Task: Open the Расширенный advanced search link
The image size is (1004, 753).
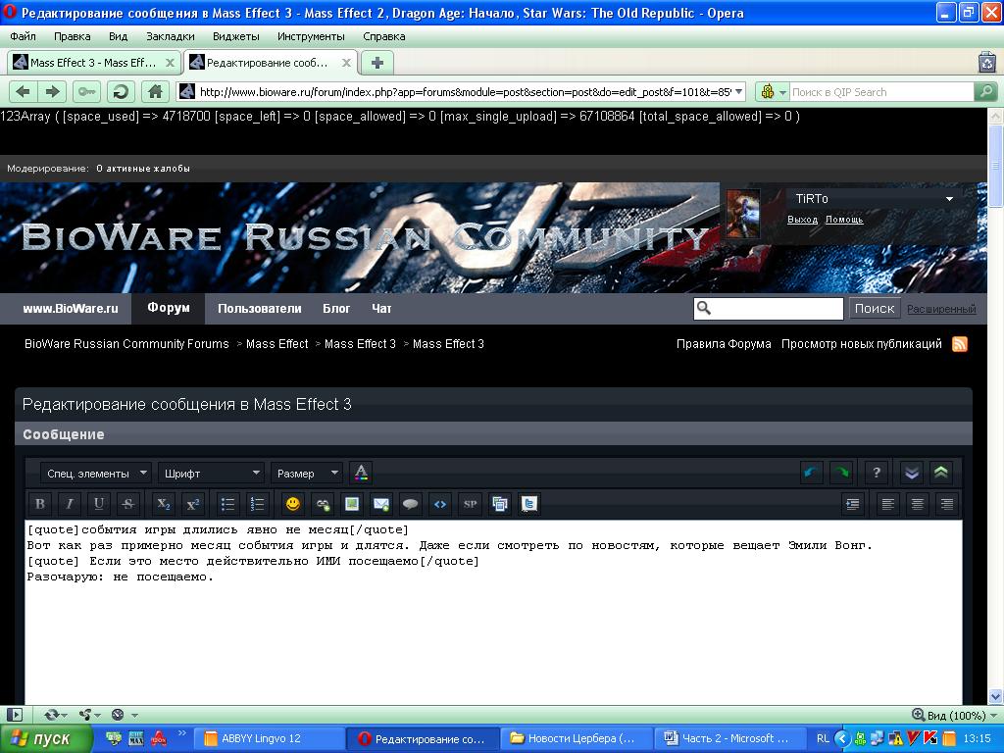Action: click(941, 309)
